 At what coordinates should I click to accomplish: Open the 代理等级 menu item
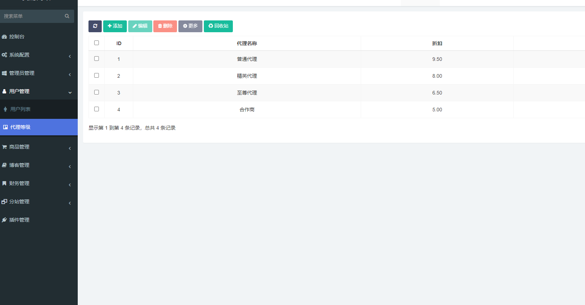coord(20,127)
